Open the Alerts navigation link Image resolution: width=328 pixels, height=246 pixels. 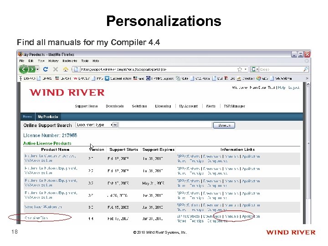[x=210, y=106]
